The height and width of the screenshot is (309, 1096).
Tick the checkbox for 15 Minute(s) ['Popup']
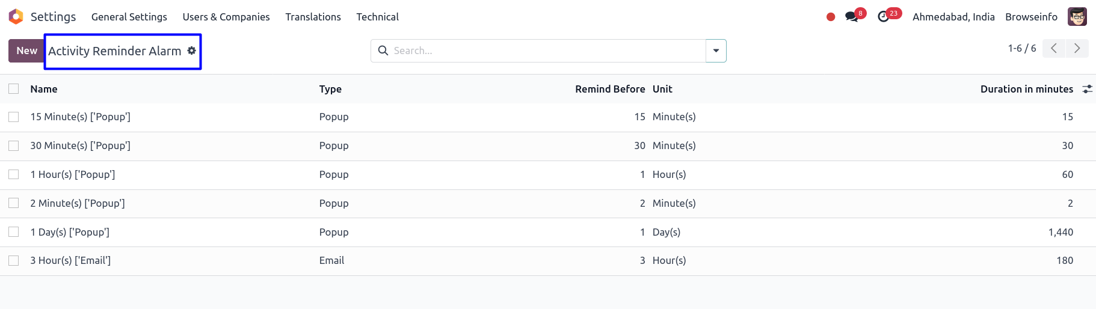pyautogui.click(x=14, y=117)
